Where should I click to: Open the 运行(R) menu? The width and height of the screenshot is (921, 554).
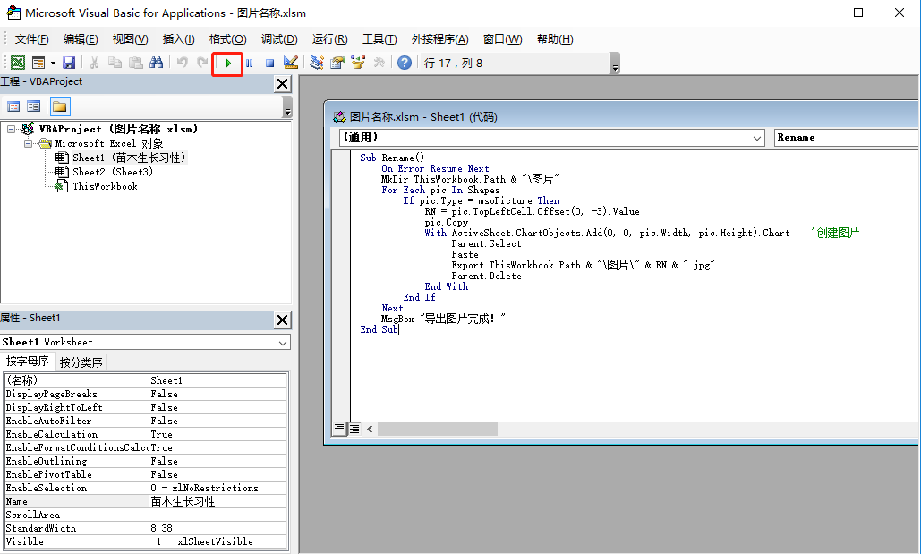click(329, 39)
